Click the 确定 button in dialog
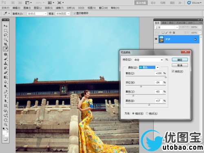Screen dimensions: 204x153 point(180,60)
